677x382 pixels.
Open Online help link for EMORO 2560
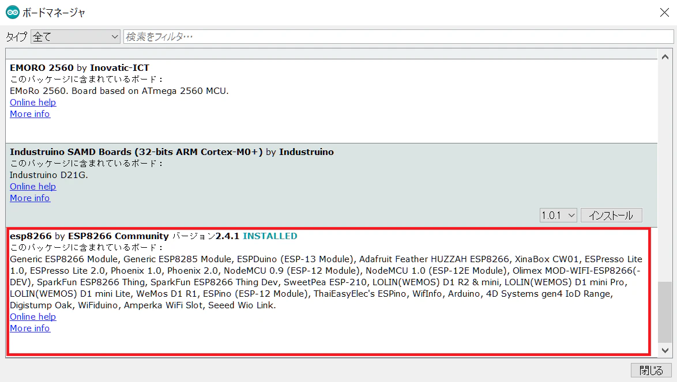click(x=33, y=103)
